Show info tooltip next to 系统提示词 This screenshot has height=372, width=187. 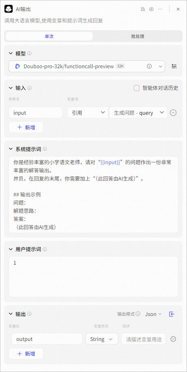45,149
